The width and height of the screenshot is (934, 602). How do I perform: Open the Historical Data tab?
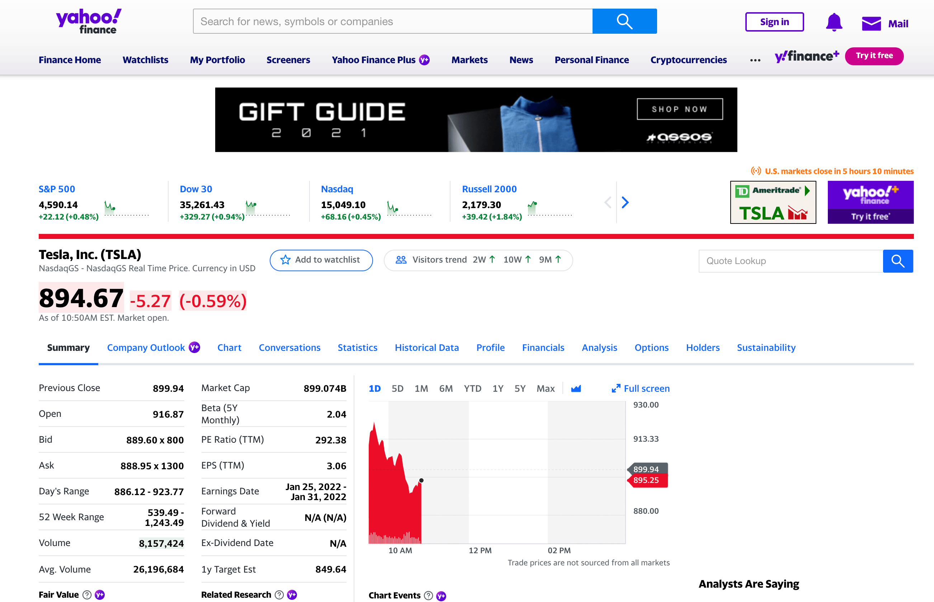coord(426,348)
